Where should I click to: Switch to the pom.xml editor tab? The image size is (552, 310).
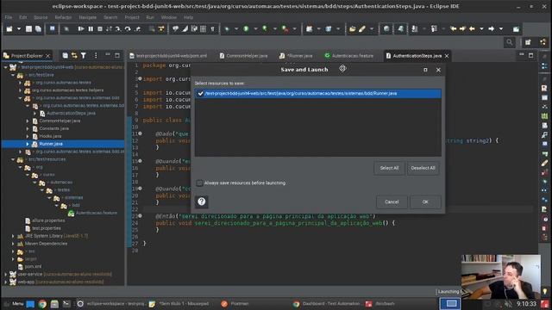(168, 56)
